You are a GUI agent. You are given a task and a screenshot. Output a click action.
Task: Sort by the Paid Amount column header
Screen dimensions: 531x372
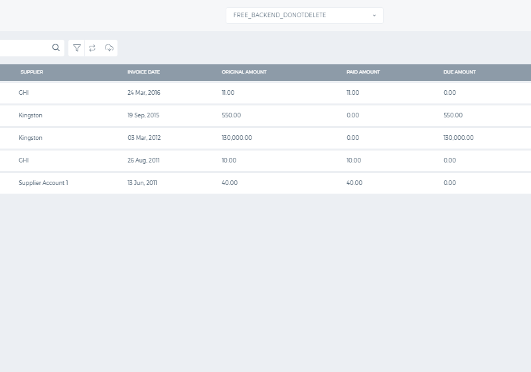click(x=363, y=72)
